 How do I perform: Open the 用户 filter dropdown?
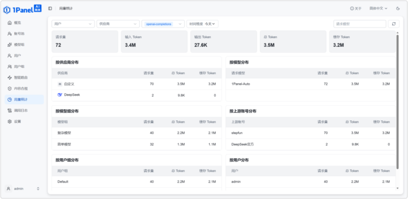click(x=73, y=24)
